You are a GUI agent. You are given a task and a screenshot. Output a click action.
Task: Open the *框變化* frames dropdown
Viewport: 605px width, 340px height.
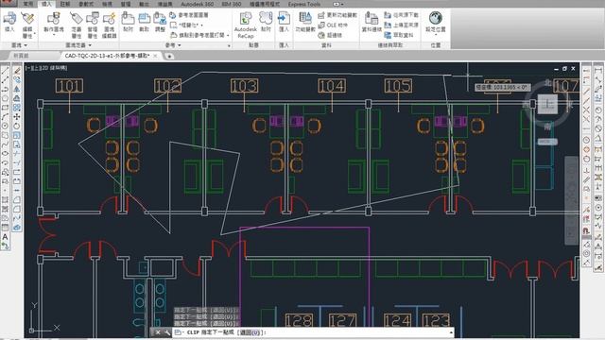tap(187, 25)
